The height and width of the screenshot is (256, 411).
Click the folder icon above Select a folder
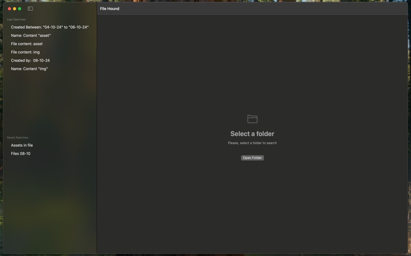tap(252, 119)
